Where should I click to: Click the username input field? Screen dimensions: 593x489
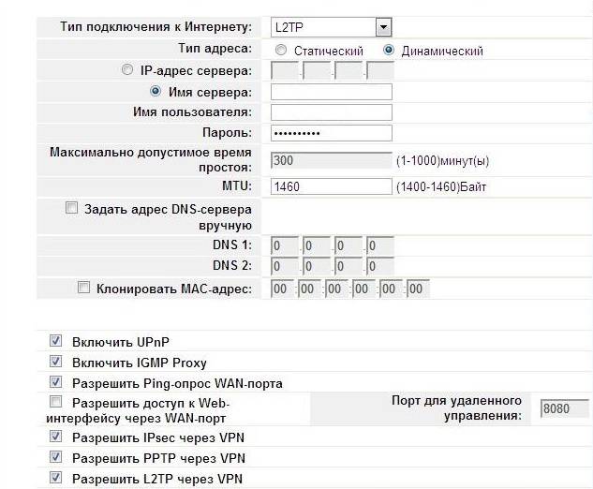pyautogui.click(x=331, y=112)
